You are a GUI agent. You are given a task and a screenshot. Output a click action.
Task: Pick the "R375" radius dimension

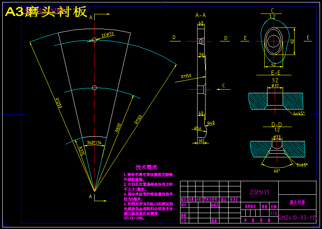[82, 151]
